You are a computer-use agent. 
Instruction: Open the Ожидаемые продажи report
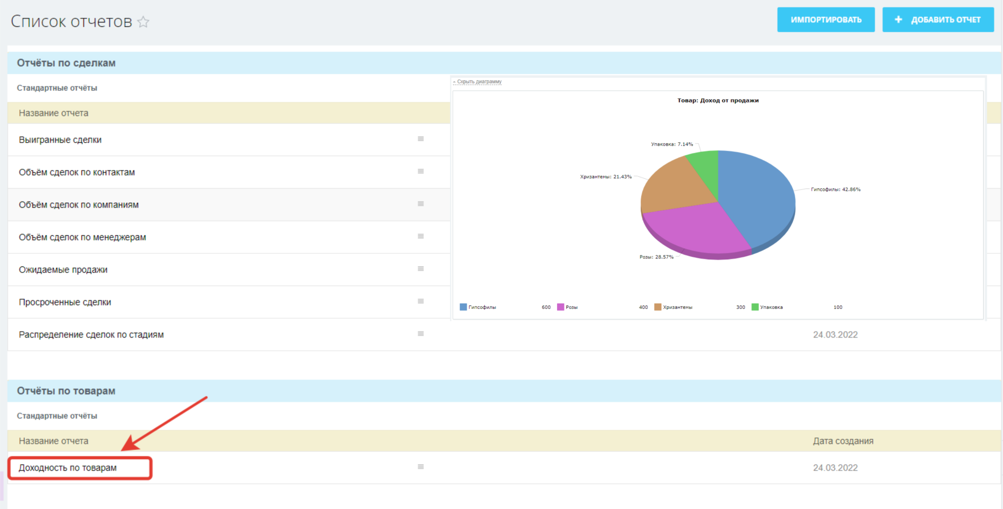click(x=63, y=270)
